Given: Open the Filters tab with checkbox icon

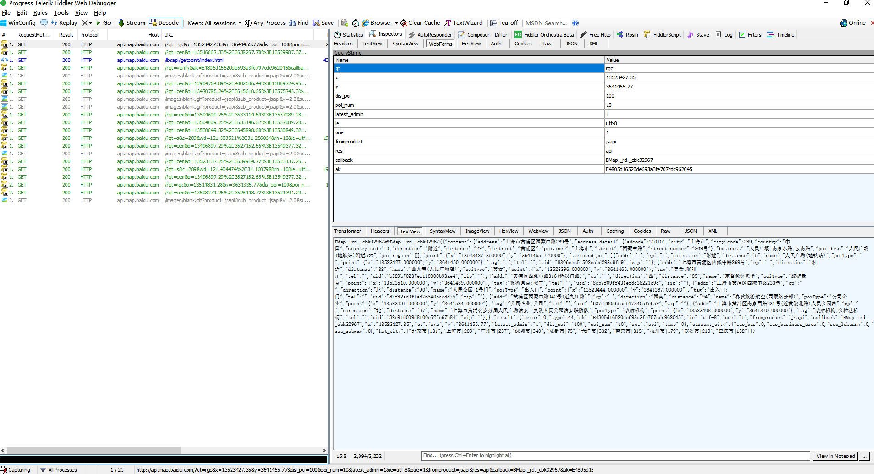Looking at the screenshot, I should [x=750, y=35].
